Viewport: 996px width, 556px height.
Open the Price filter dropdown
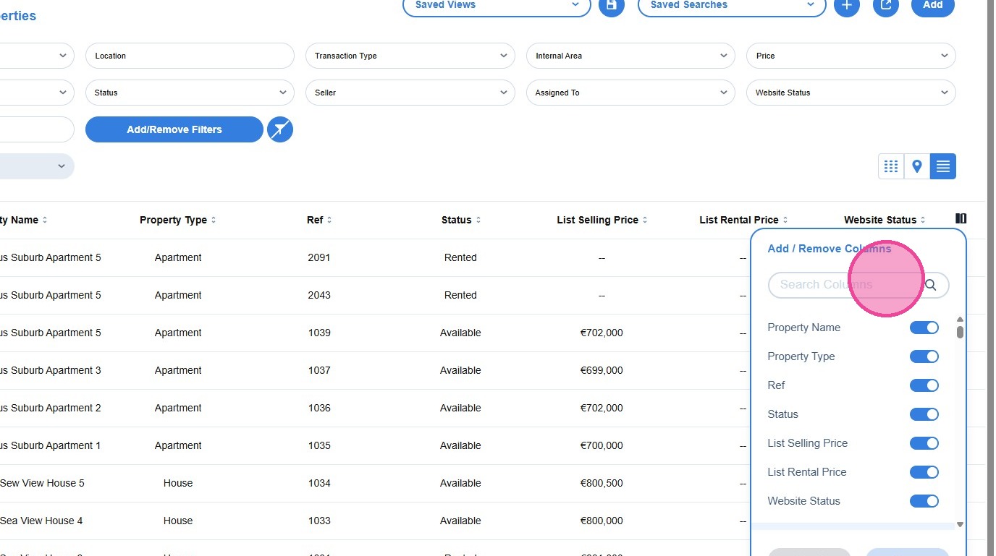pyautogui.click(x=851, y=56)
